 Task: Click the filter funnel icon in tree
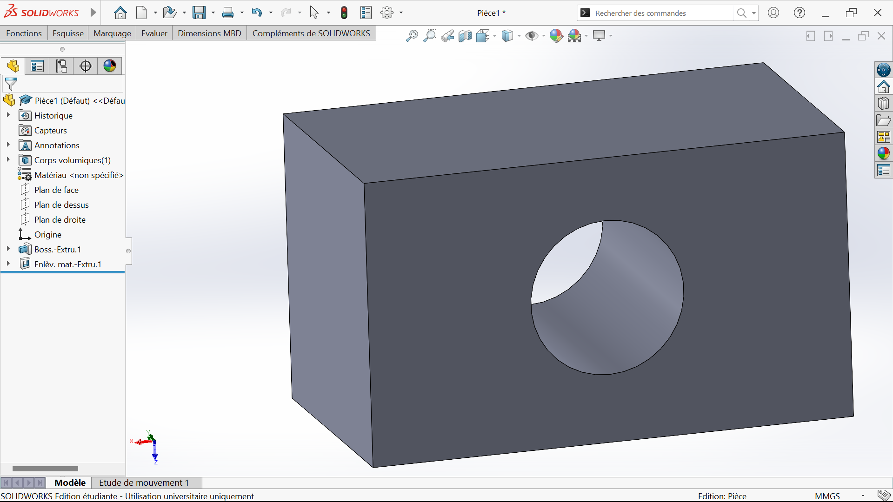[x=11, y=84]
